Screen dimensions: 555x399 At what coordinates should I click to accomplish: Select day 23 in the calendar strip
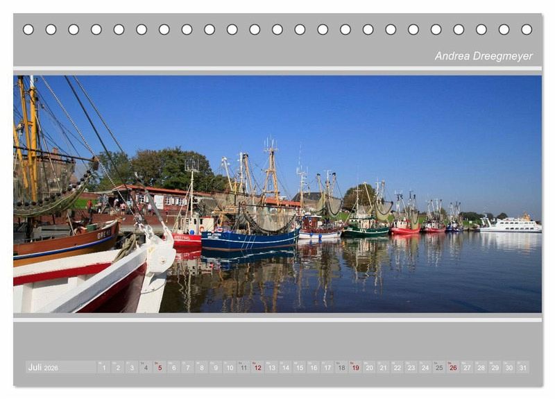(411, 367)
